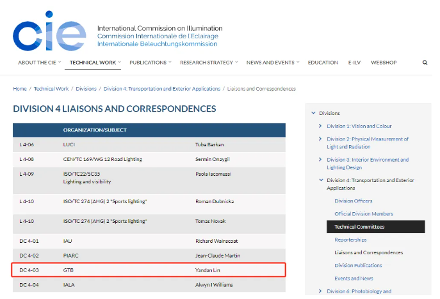Open ABOUT THE CIE menu
Viewport: 440px width, 299px height.
(x=37, y=63)
